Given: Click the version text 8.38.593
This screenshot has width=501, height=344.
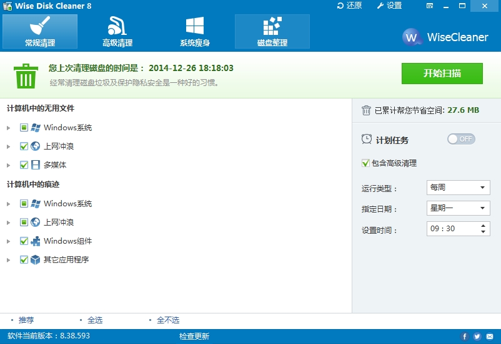Looking at the screenshot, I should point(75,336).
